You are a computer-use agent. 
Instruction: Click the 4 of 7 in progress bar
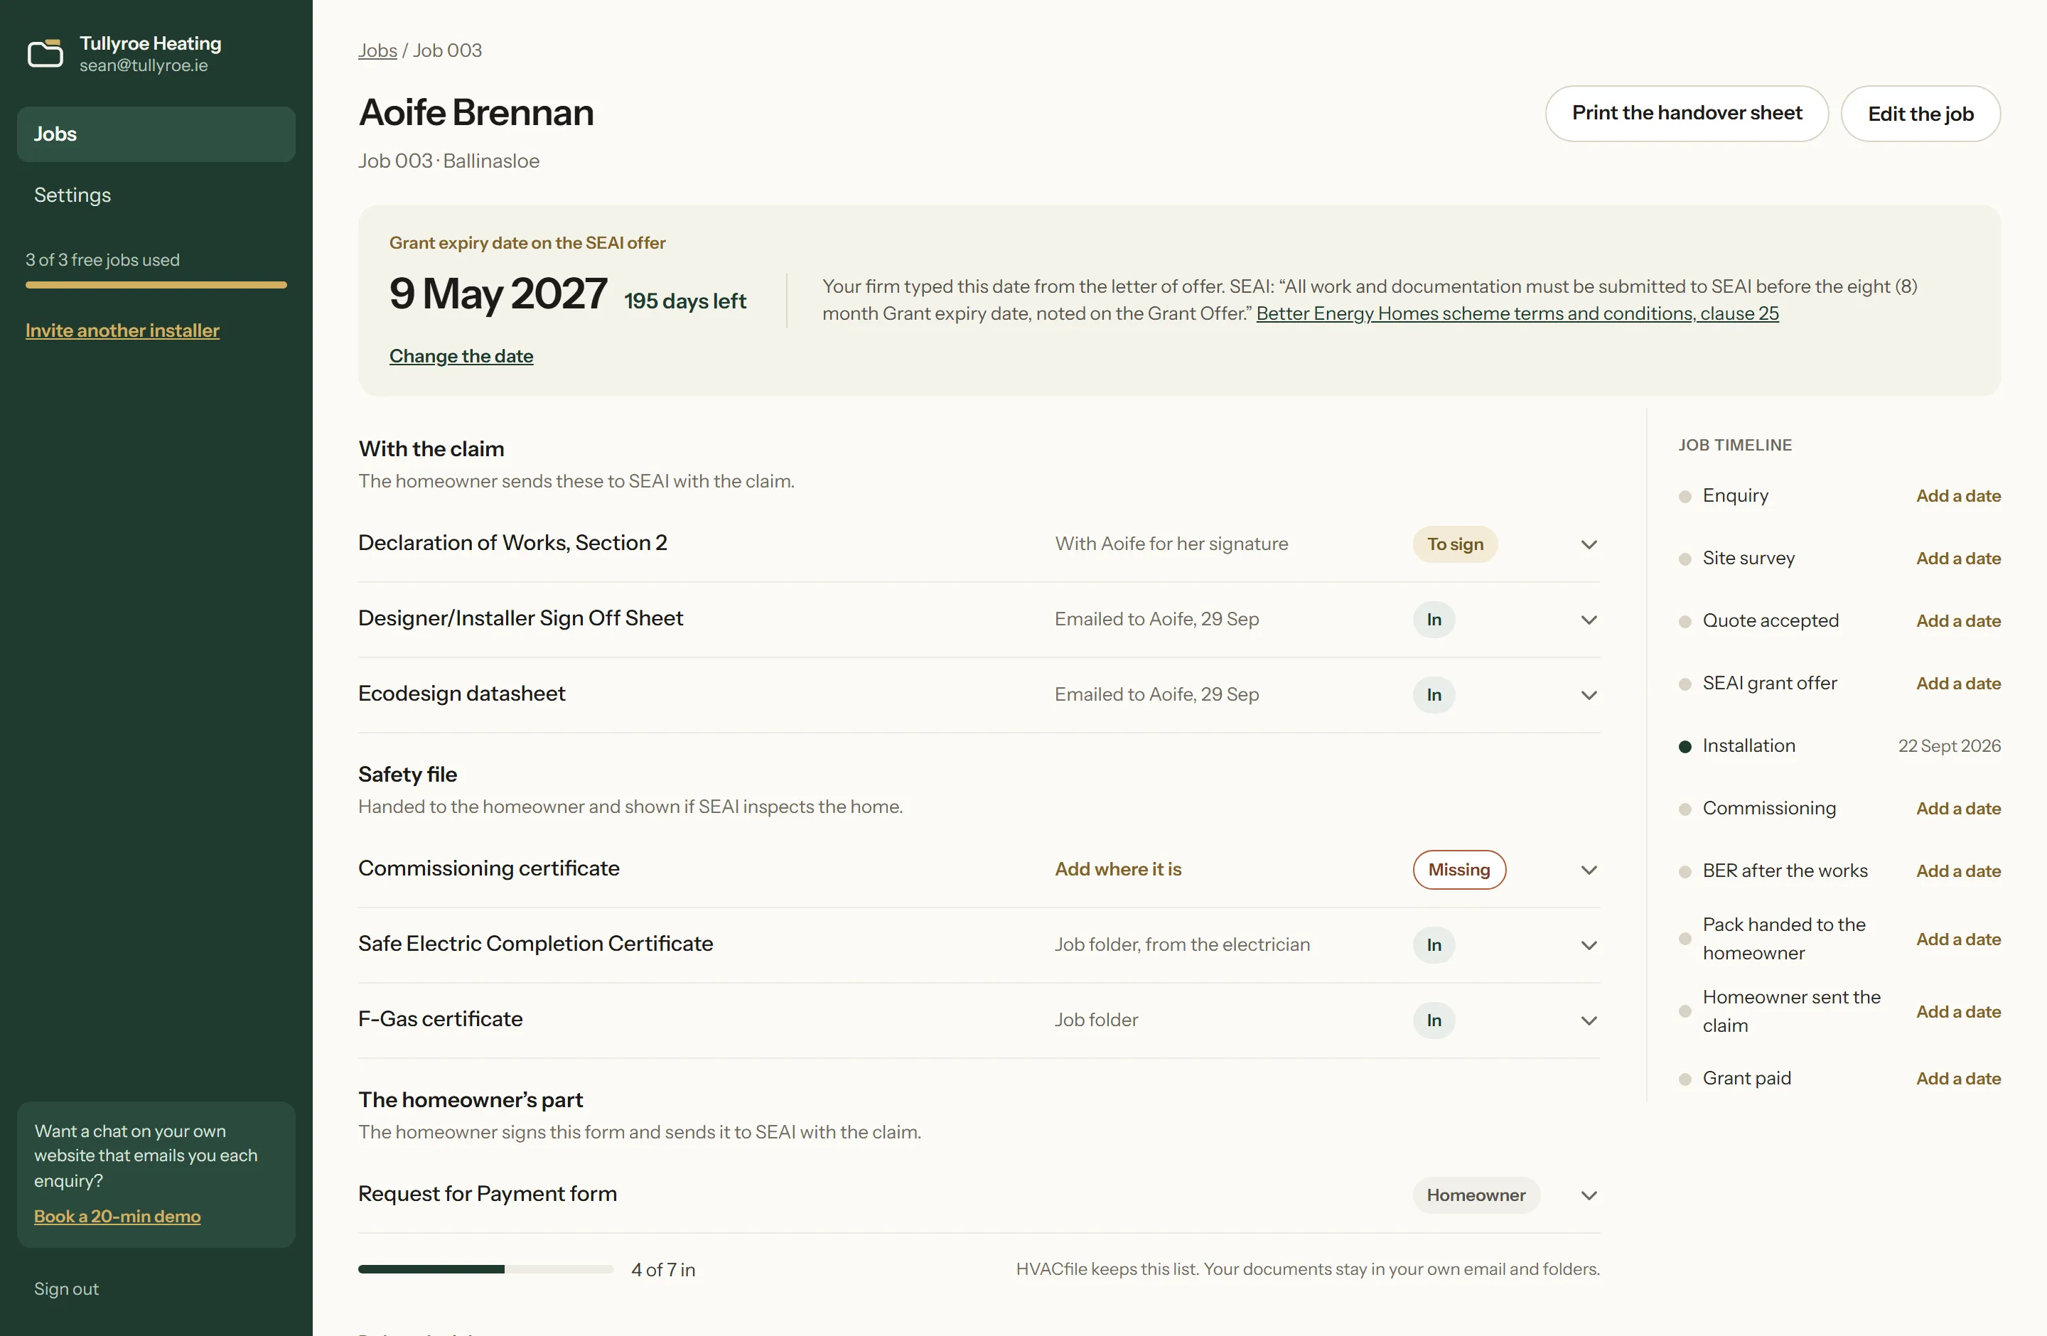[x=485, y=1269]
